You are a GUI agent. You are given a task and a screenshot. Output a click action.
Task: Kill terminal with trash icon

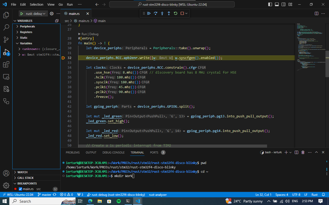tap(303, 152)
